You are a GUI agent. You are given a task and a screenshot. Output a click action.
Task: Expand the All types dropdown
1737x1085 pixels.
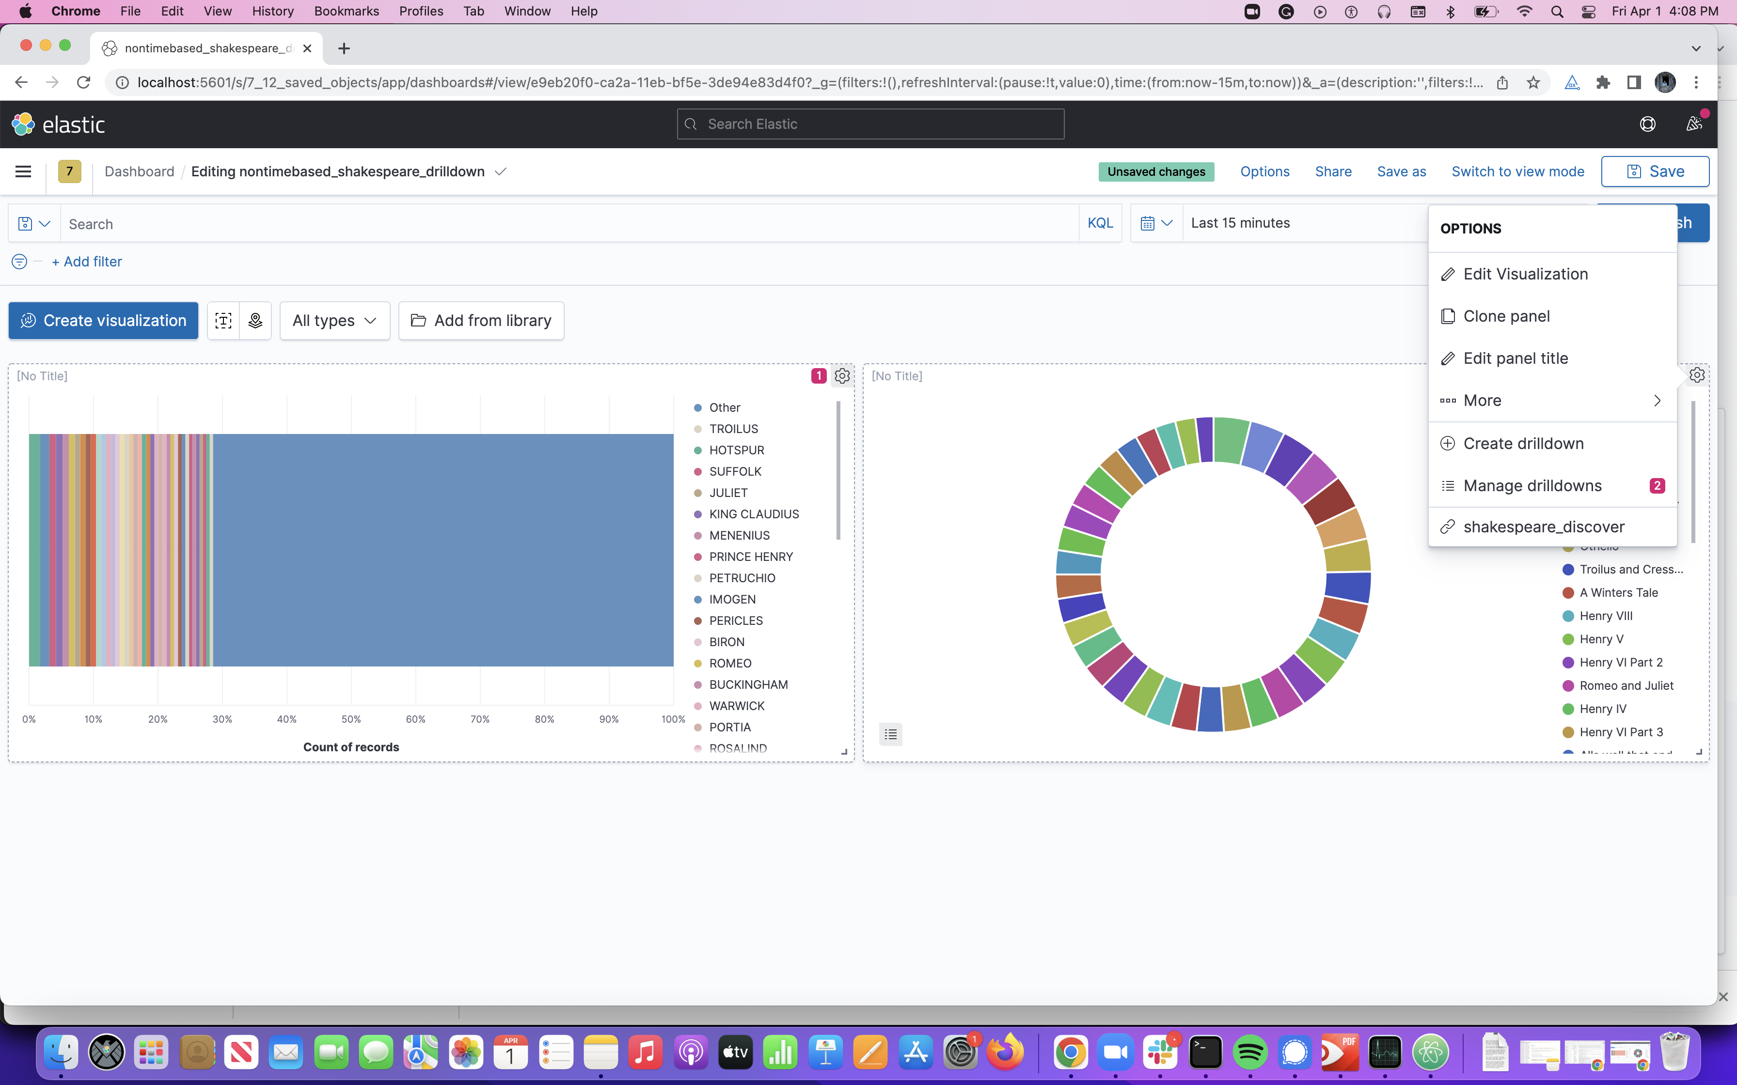click(334, 321)
